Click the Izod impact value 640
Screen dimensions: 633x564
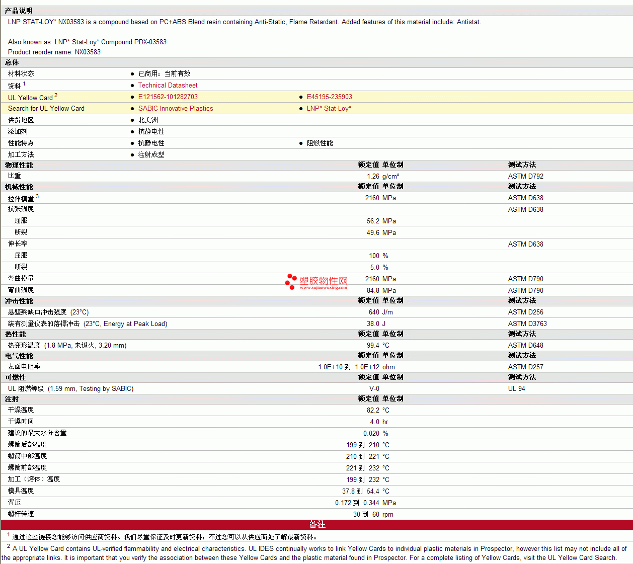pos(374,312)
